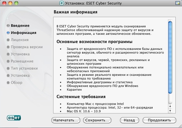This screenshot has height=128, width=182.
Task: Select the Введение step in the sidebar
Action: [20, 26]
